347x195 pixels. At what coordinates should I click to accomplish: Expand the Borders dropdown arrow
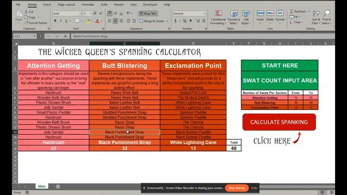[81, 21]
